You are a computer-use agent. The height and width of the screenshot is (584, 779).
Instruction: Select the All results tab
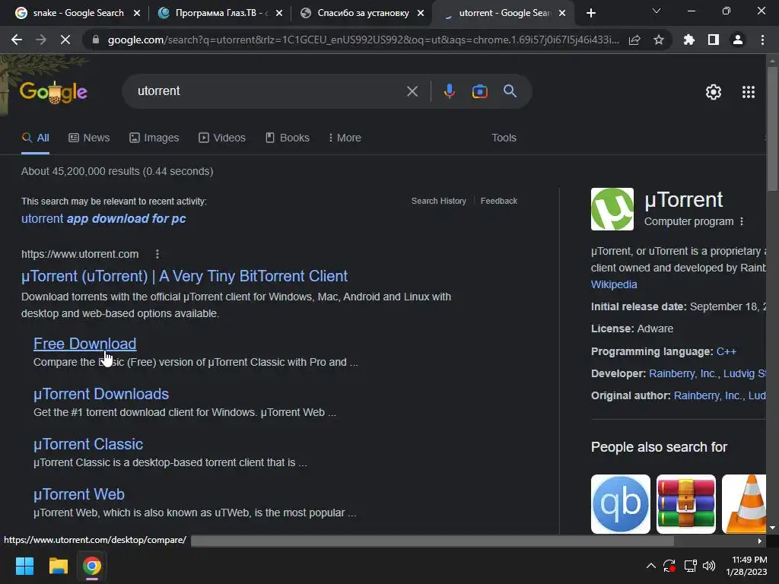pyautogui.click(x=35, y=138)
